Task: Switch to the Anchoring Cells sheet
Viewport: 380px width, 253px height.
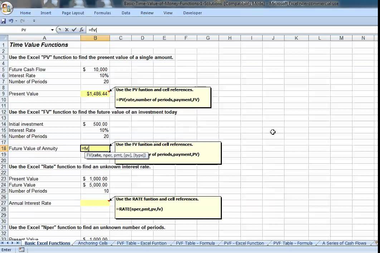Action: [93, 243]
